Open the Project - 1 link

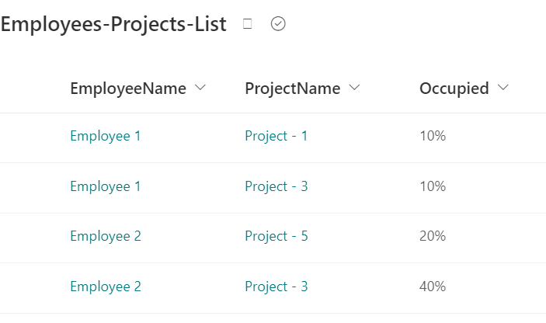[x=276, y=136]
